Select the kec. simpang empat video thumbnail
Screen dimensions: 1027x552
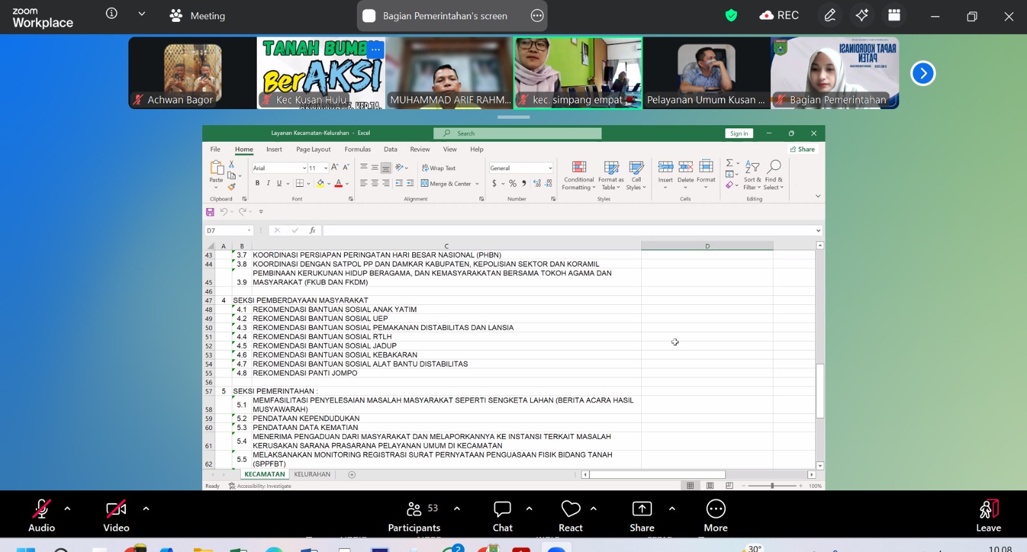click(578, 73)
